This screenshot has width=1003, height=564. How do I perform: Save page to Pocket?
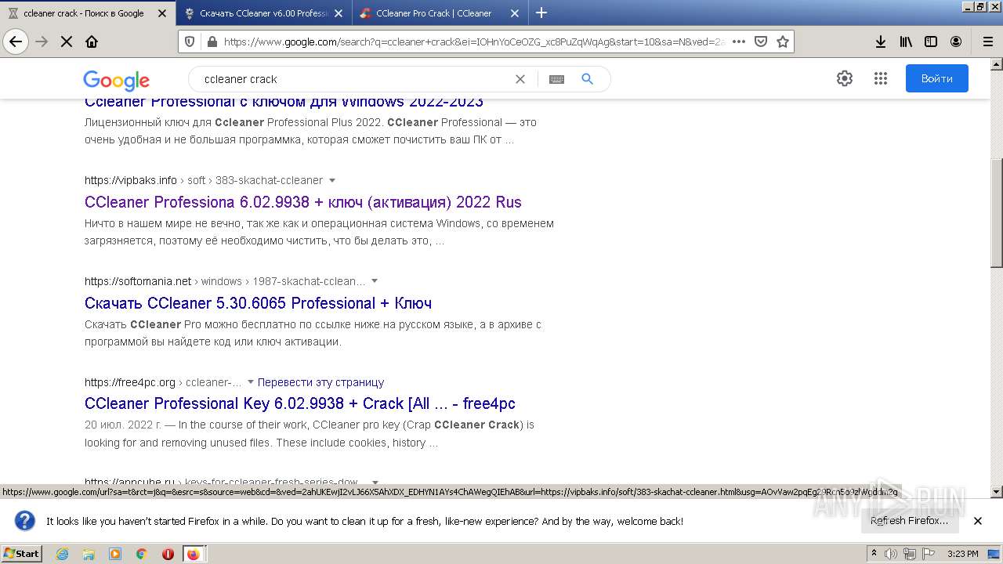click(760, 42)
